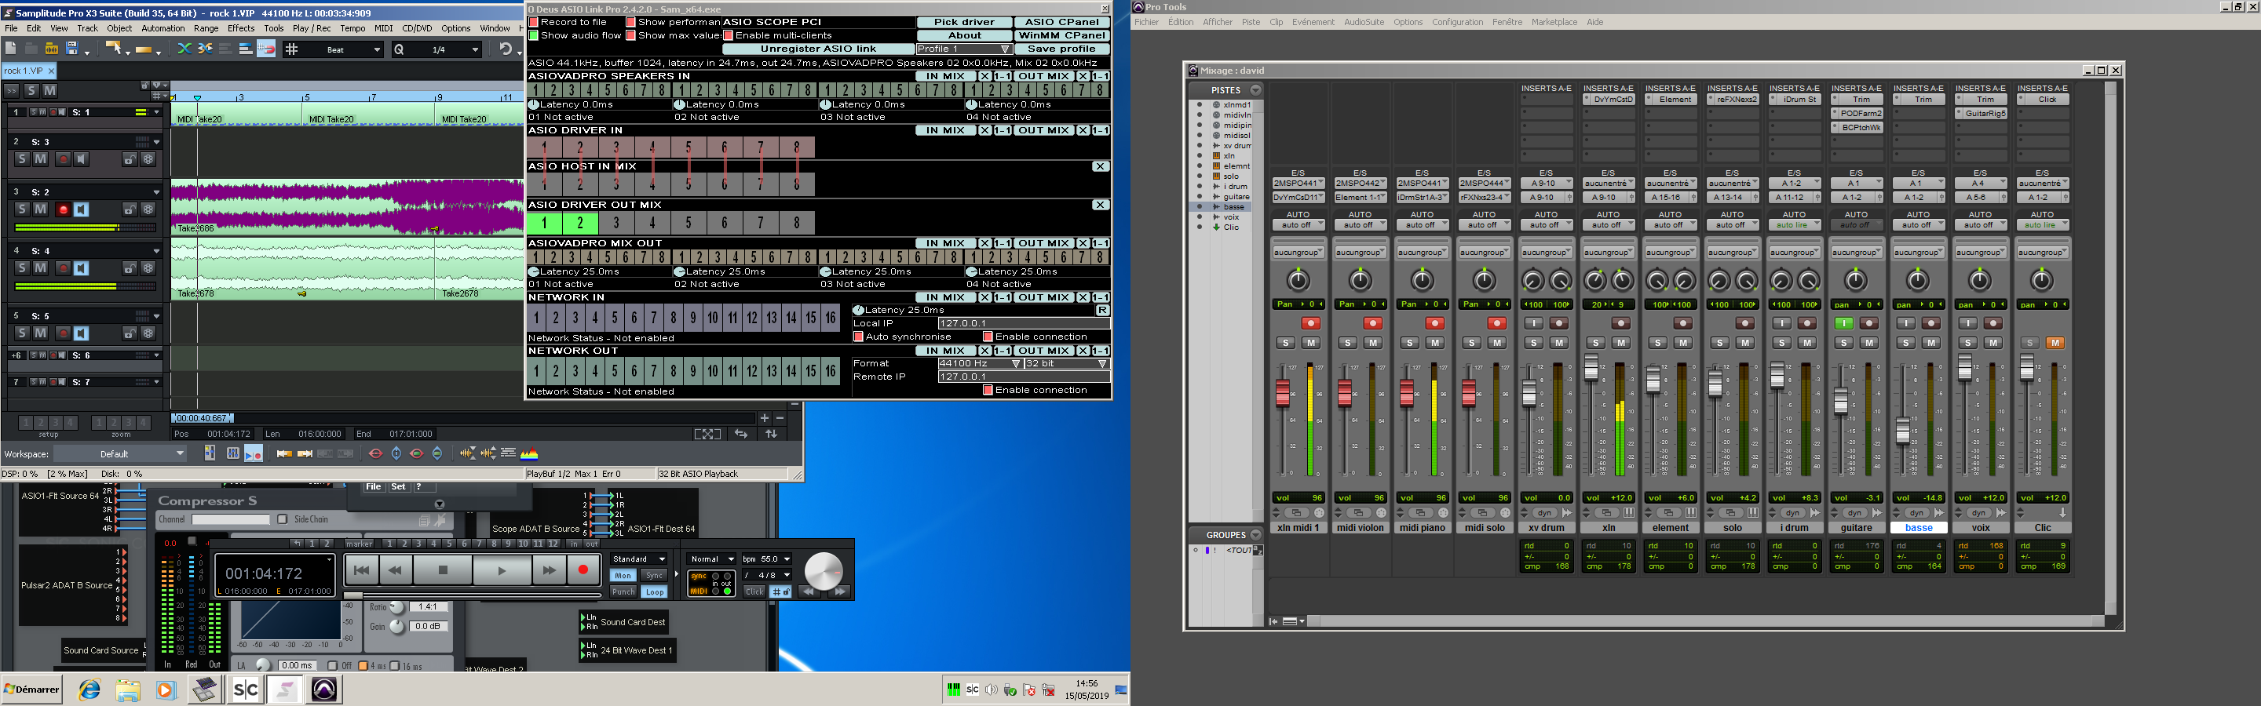The image size is (2261, 706).
Task: Open the Automation menu in Samplitude
Action: [x=163, y=28]
